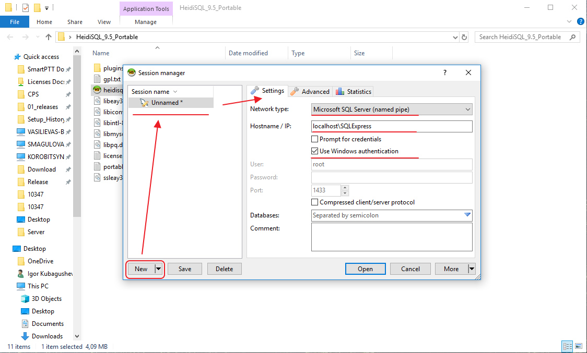Sort files by Size column
This screenshot has height=353, width=587.
[371, 53]
